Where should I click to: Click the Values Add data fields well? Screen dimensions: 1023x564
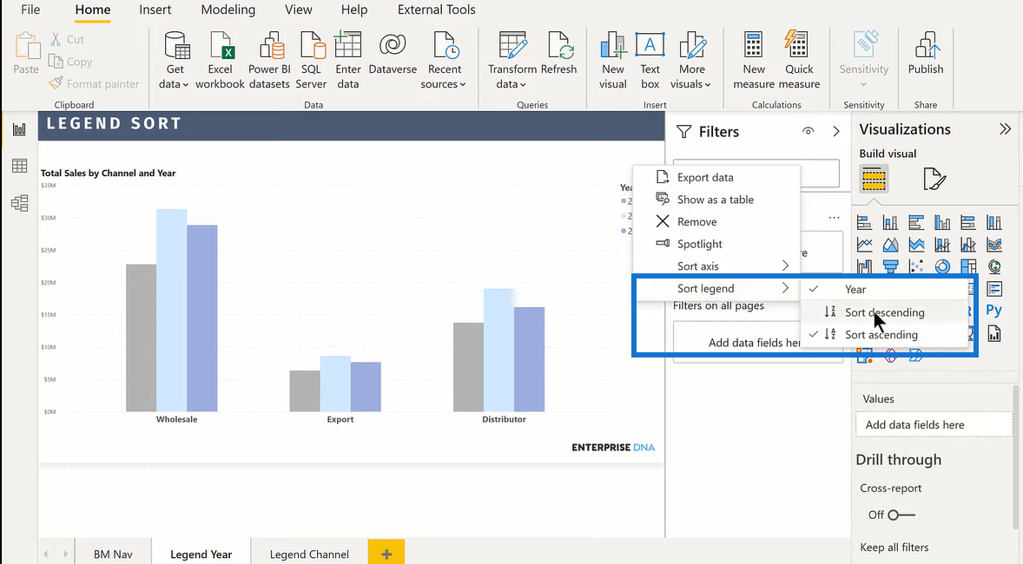(x=934, y=424)
